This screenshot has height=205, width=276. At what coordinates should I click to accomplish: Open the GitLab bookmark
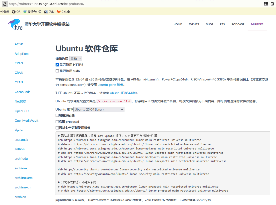click(64, 12)
